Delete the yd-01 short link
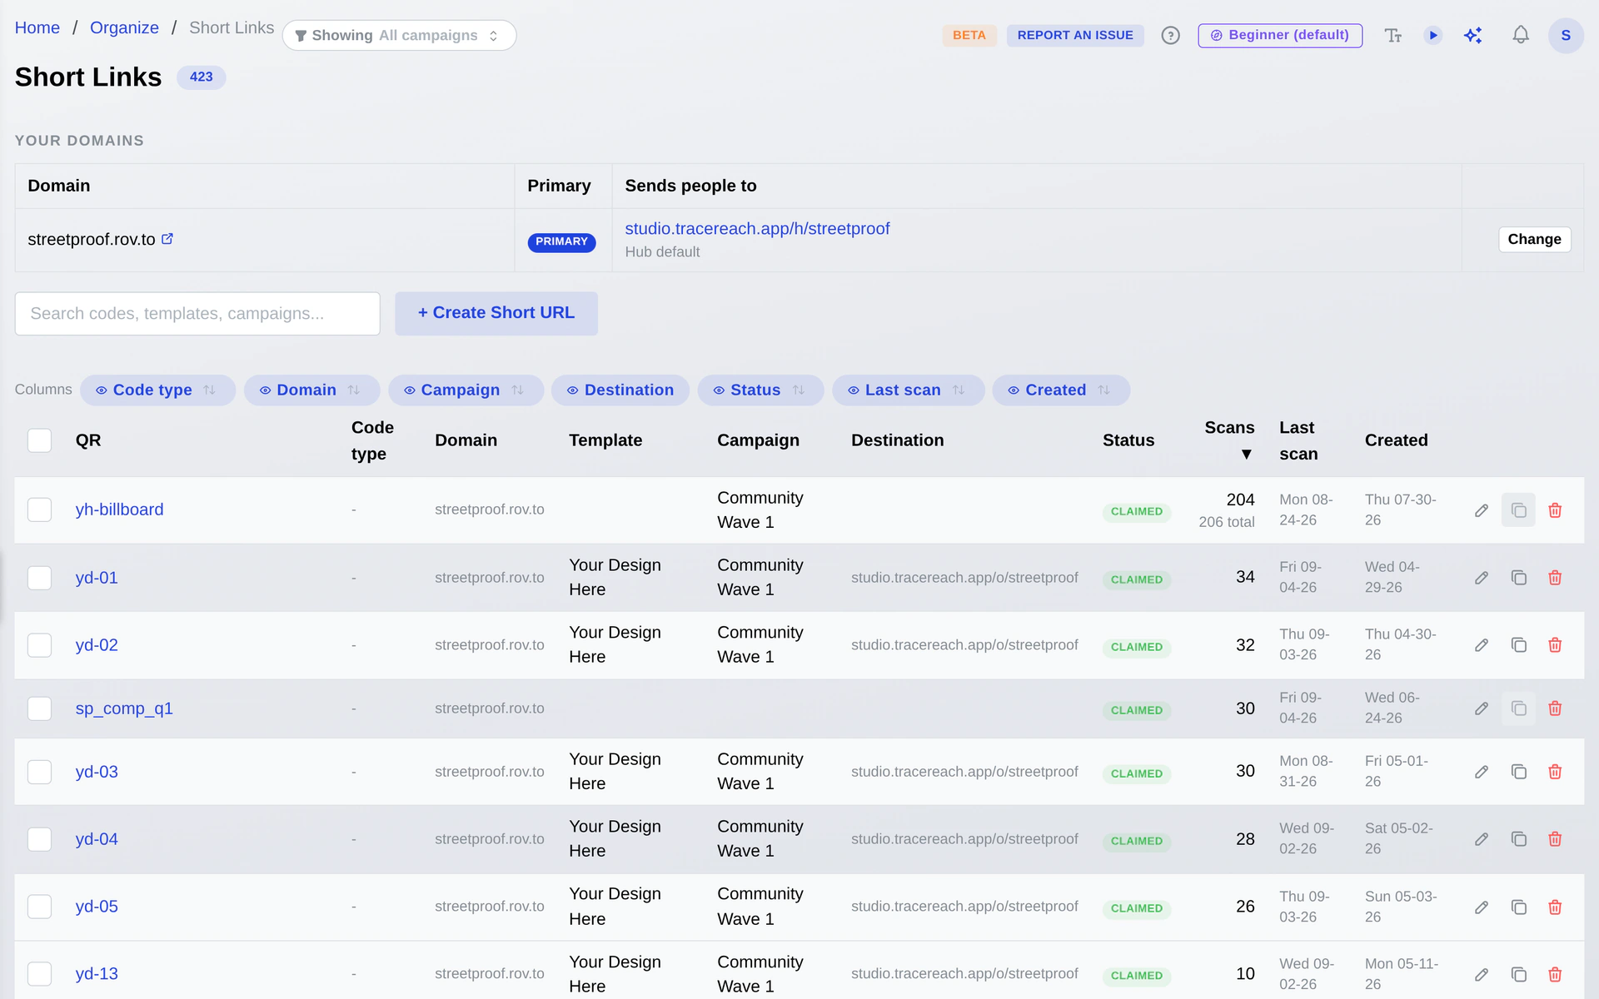This screenshot has height=999, width=1599. (x=1555, y=578)
